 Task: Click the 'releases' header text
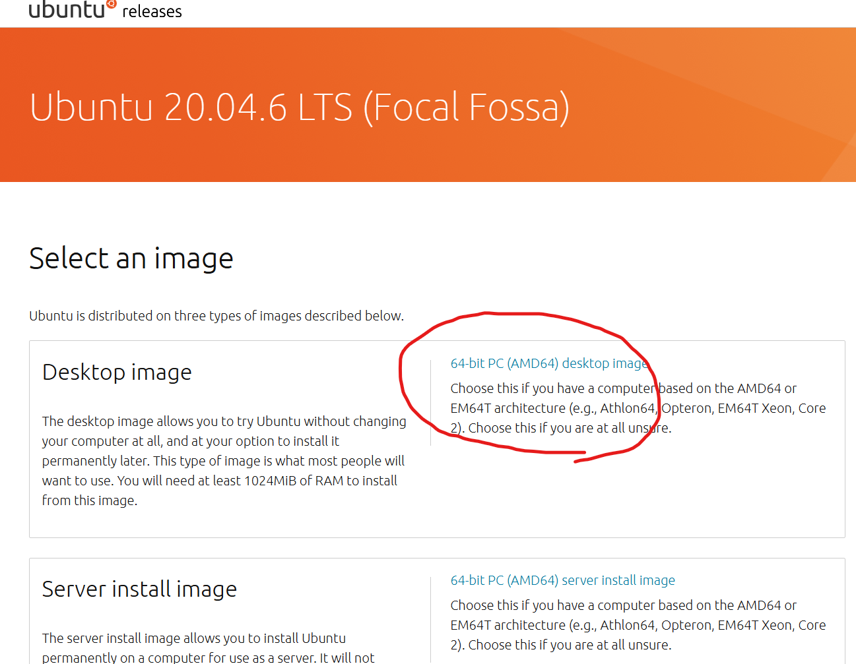click(152, 11)
